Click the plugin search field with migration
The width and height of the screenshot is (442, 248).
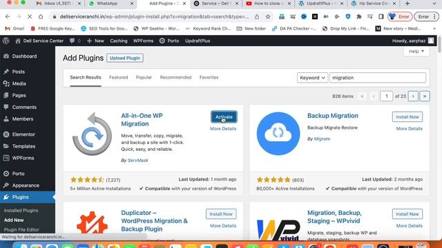[x=378, y=78]
